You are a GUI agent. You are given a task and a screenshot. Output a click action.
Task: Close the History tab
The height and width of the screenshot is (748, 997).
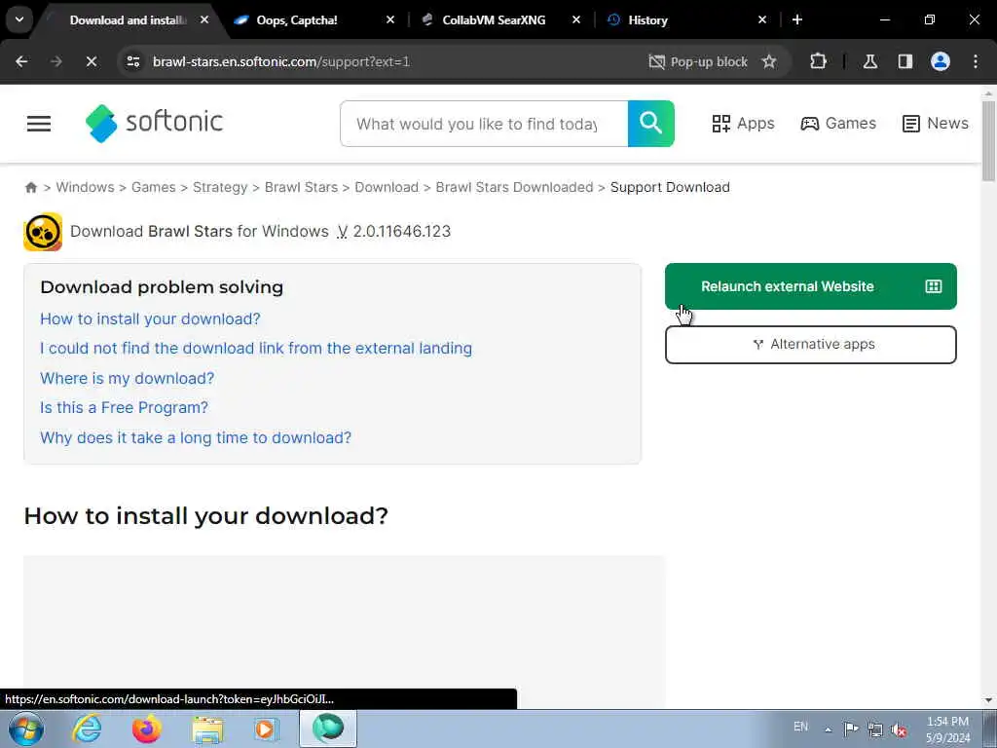762,19
